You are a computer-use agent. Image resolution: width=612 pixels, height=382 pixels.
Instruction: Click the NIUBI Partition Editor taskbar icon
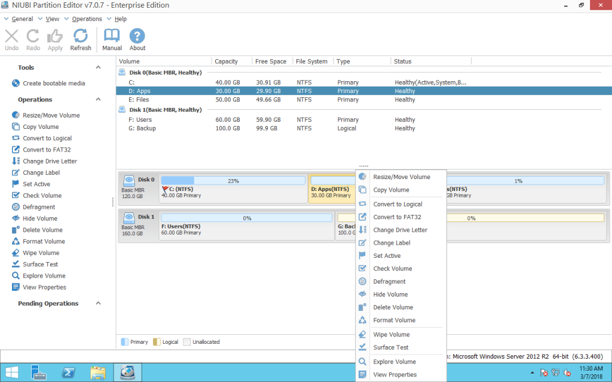[127, 372]
